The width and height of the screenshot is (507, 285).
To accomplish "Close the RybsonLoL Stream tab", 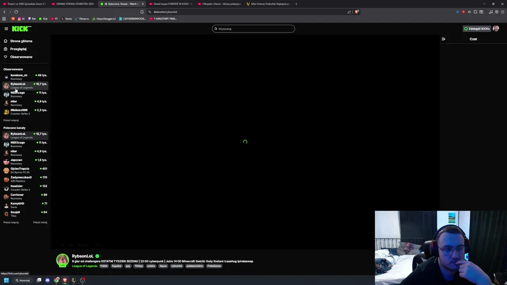I will coord(143,4).
